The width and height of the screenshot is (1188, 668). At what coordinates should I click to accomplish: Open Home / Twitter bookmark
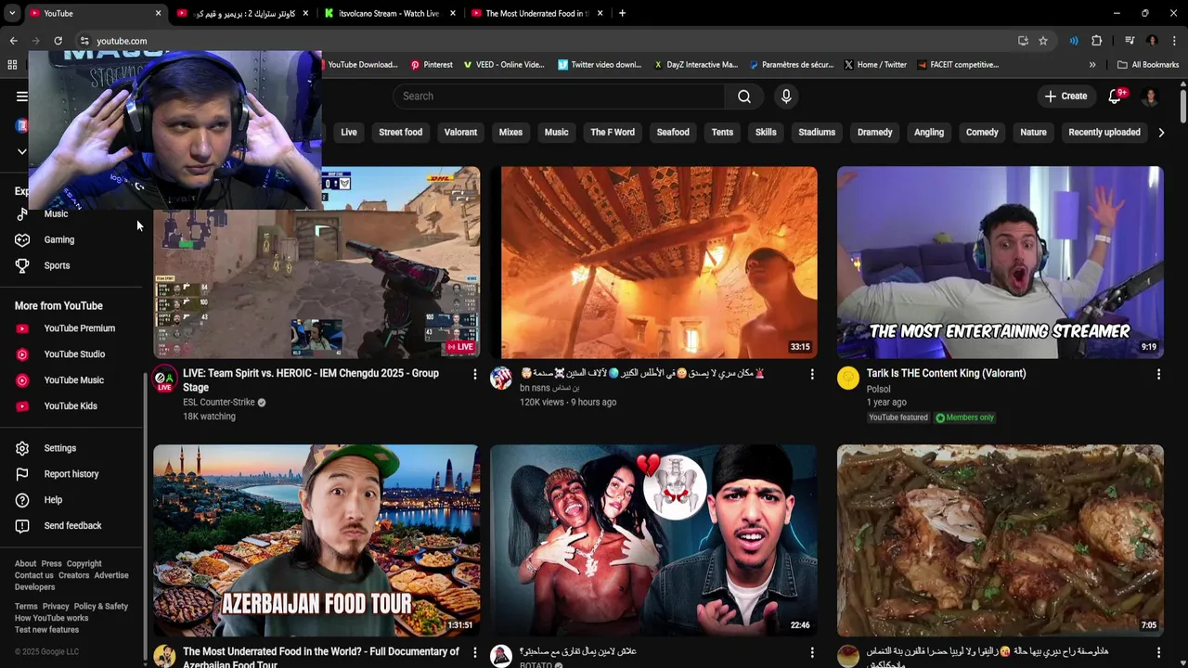click(875, 65)
